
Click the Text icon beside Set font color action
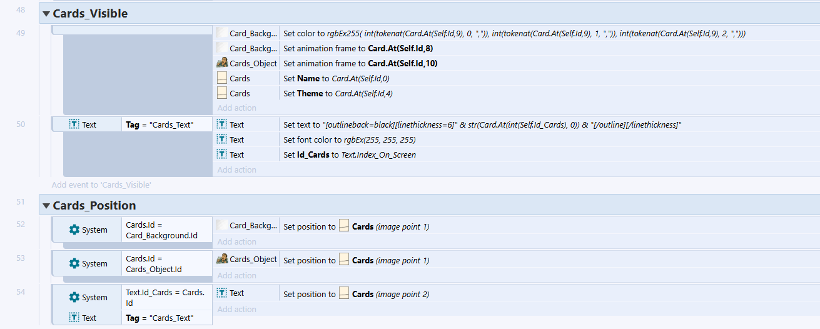[222, 139]
